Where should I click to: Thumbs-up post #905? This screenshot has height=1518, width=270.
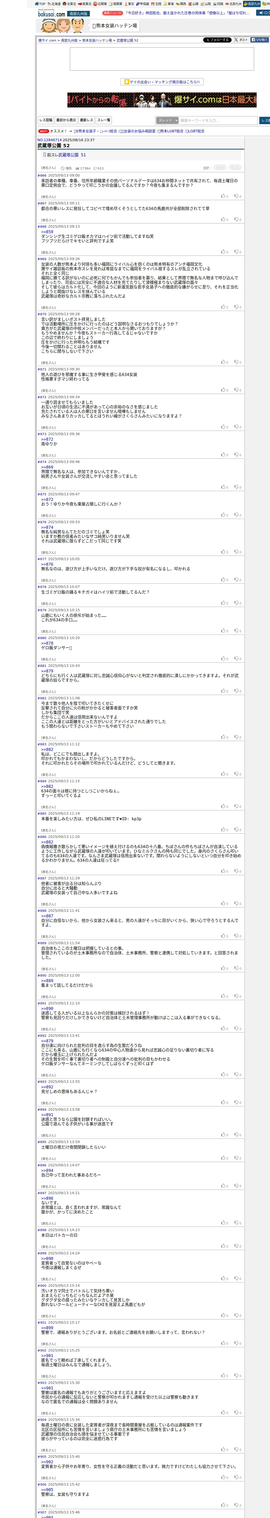point(225,1477)
